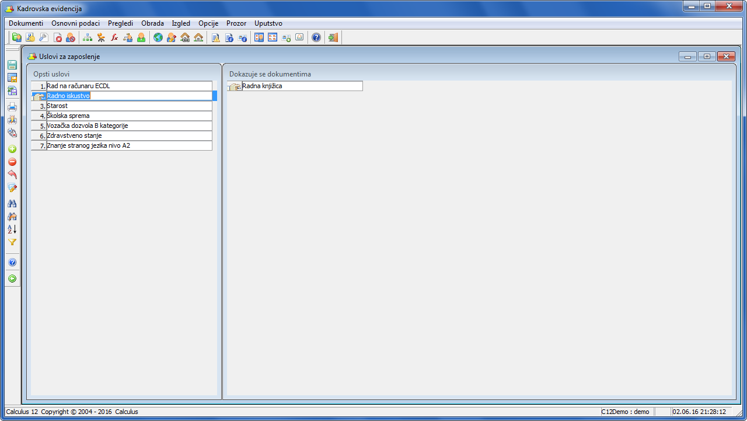Click the key icon in top toolbar
747x421 pixels.
coord(43,37)
